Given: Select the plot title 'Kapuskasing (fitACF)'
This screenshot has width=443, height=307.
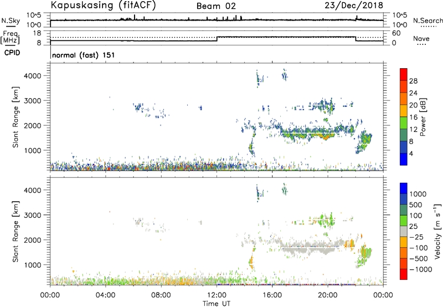Looking at the screenshot, I should pyautogui.click(x=103, y=6).
